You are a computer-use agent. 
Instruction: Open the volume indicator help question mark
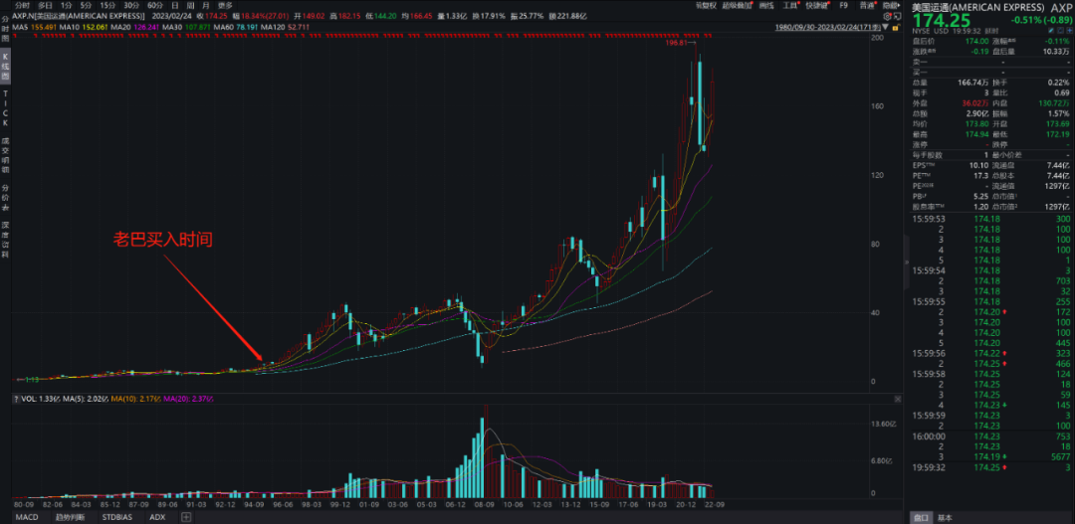pyautogui.click(x=16, y=399)
